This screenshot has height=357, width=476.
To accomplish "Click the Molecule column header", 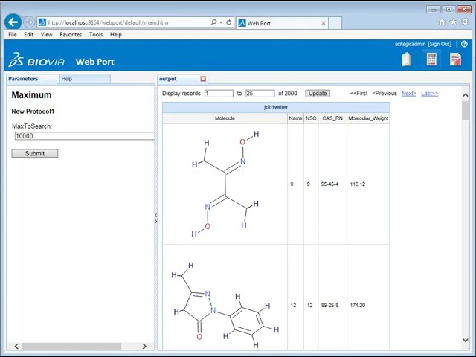I will 225,118.
